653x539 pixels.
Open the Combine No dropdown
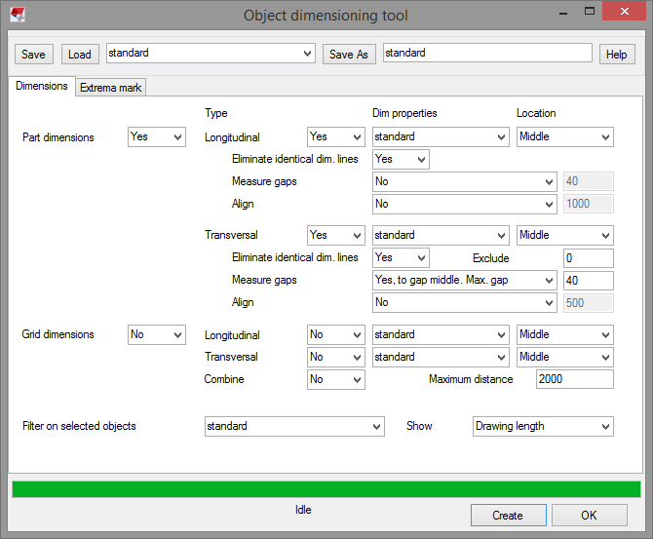pyautogui.click(x=336, y=380)
